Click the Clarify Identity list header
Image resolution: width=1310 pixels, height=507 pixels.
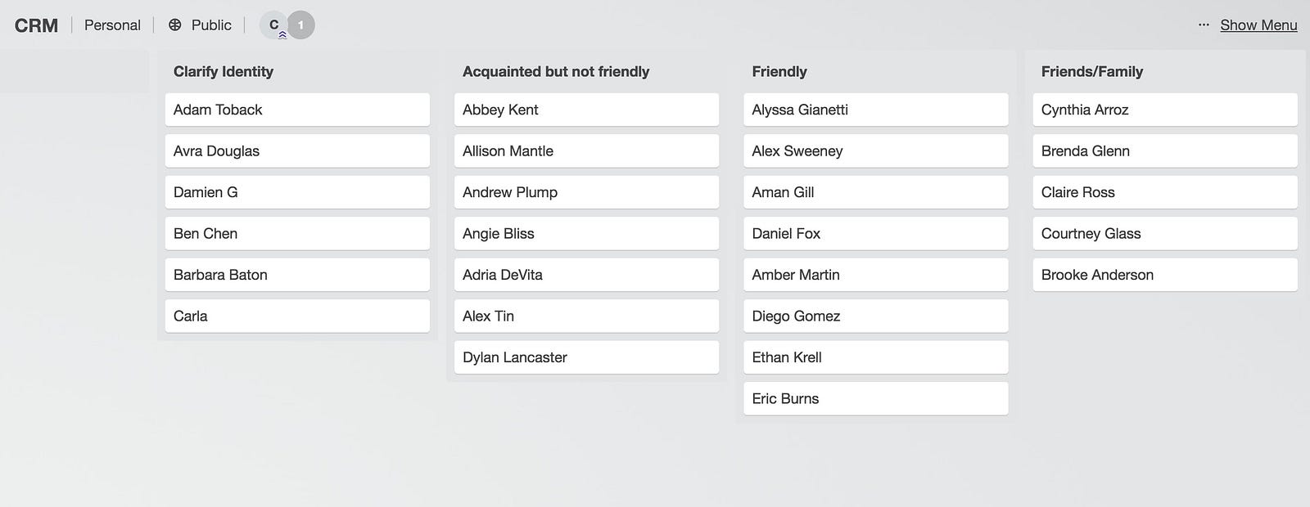point(224,71)
